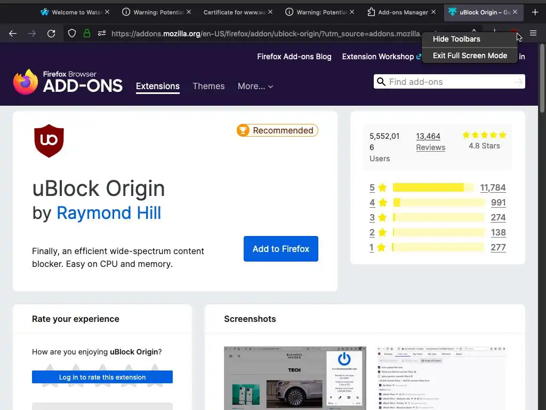Submit search with the arrow icon

tap(518, 82)
